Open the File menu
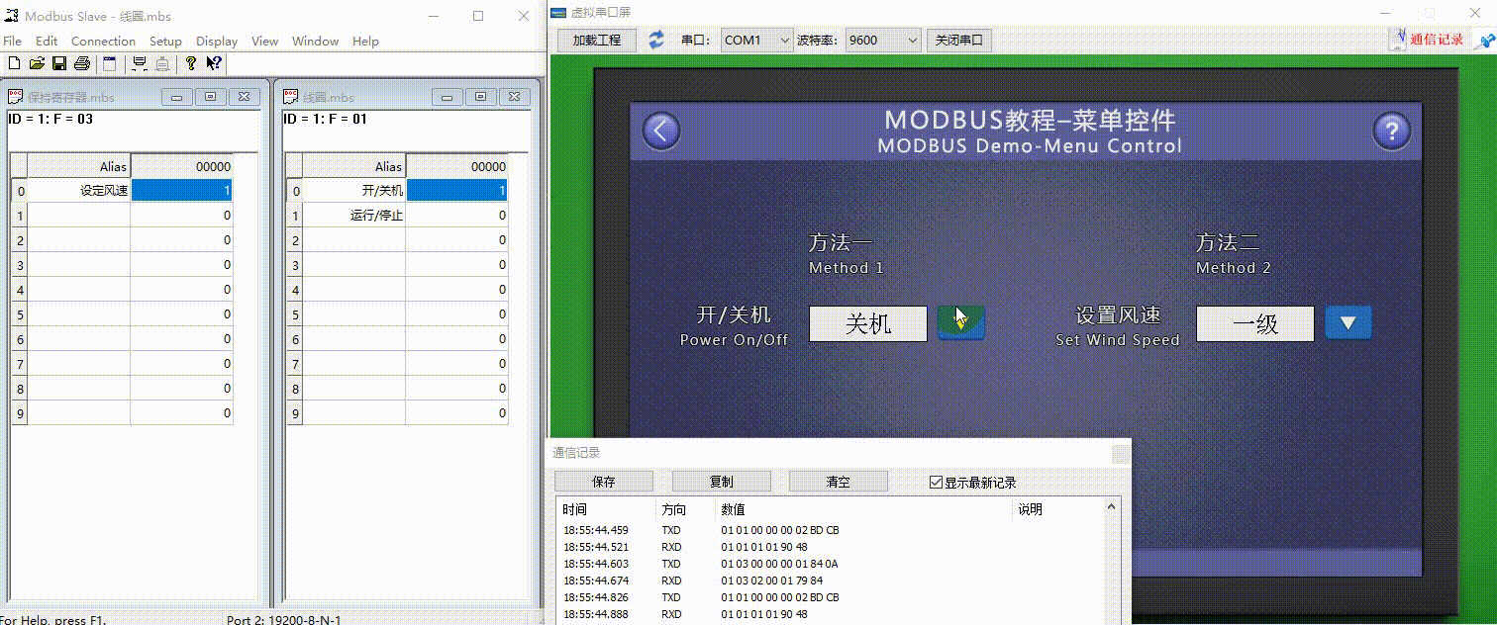 point(12,42)
